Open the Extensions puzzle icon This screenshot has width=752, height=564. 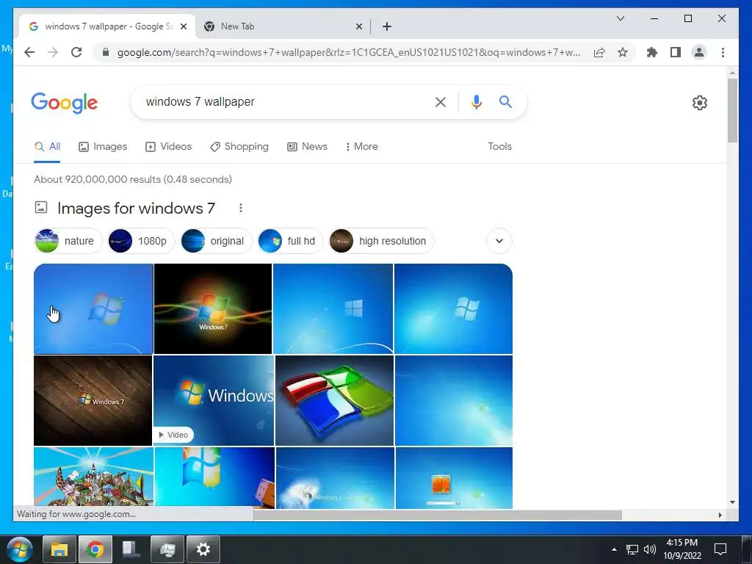pos(652,52)
